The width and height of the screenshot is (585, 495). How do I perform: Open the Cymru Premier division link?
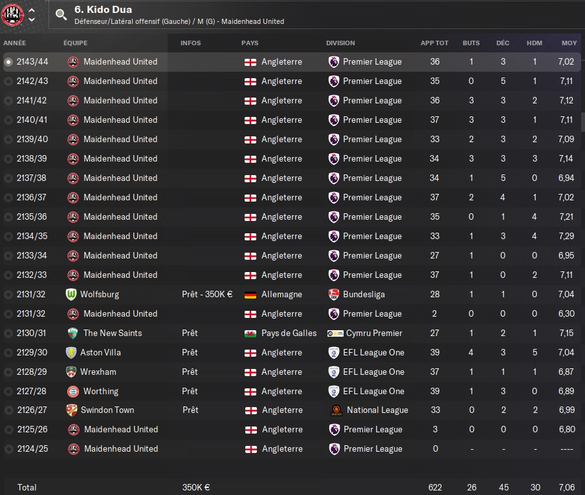pos(374,333)
